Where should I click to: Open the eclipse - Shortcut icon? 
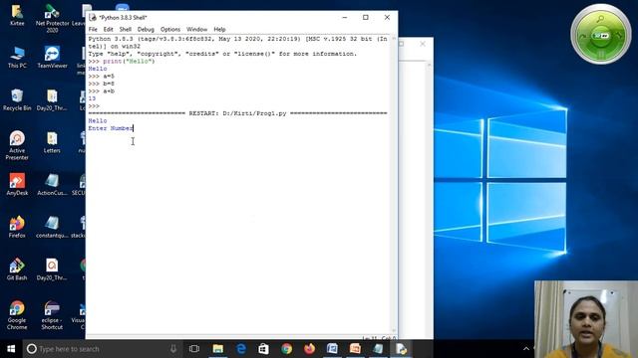click(52, 315)
